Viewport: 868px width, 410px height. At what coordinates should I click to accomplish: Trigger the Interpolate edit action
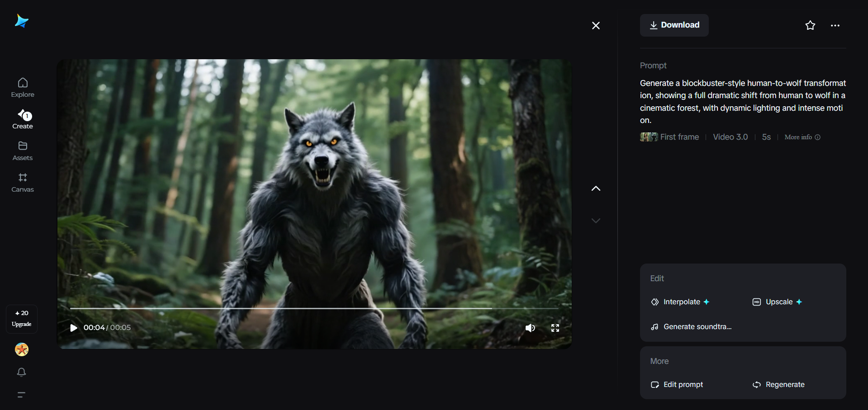(x=680, y=302)
